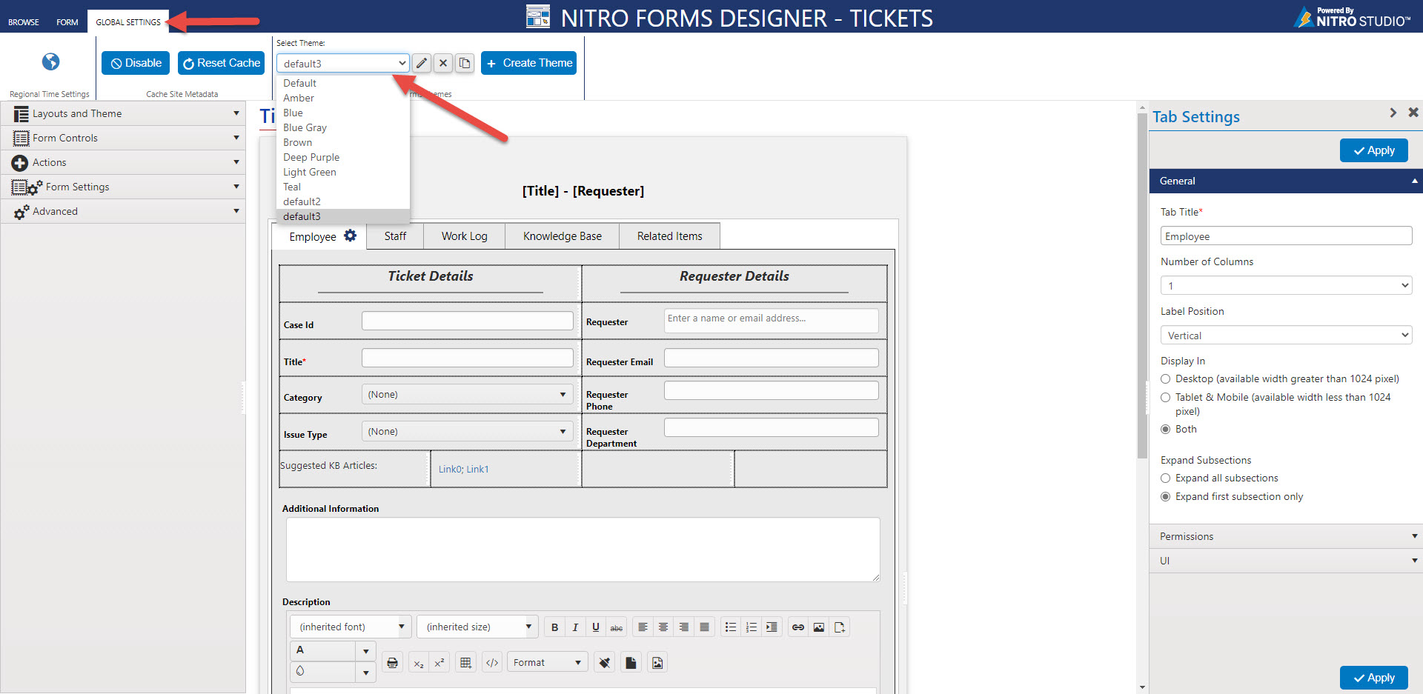Screen dimensions: 1423x694
Task: Click the clean formatting icon
Action: tap(605, 663)
